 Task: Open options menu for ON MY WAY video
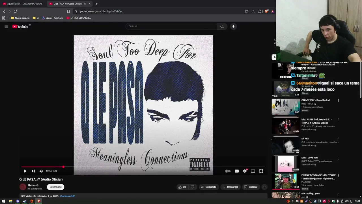pyautogui.click(x=339, y=101)
